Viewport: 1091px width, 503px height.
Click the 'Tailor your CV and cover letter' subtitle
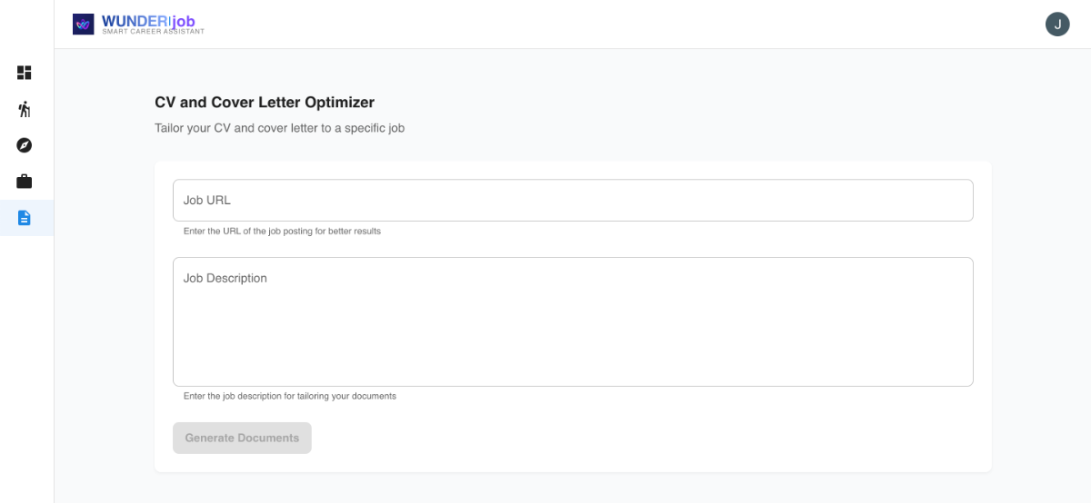pos(279,128)
